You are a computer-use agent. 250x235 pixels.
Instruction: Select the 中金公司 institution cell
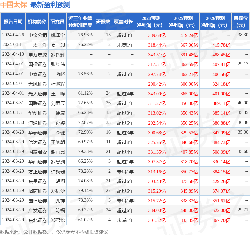click(x=38, y=35)
